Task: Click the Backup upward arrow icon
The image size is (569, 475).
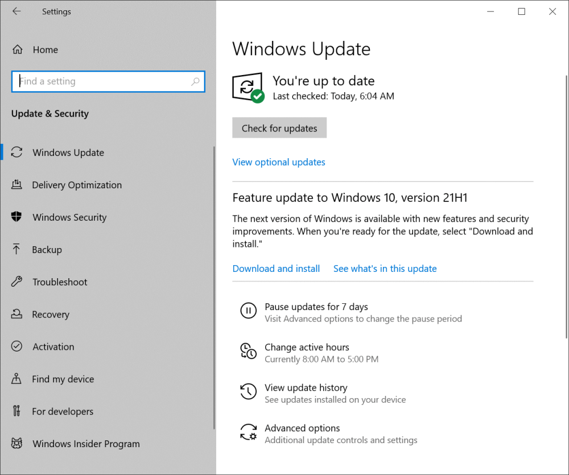Action: coord(17,249)
